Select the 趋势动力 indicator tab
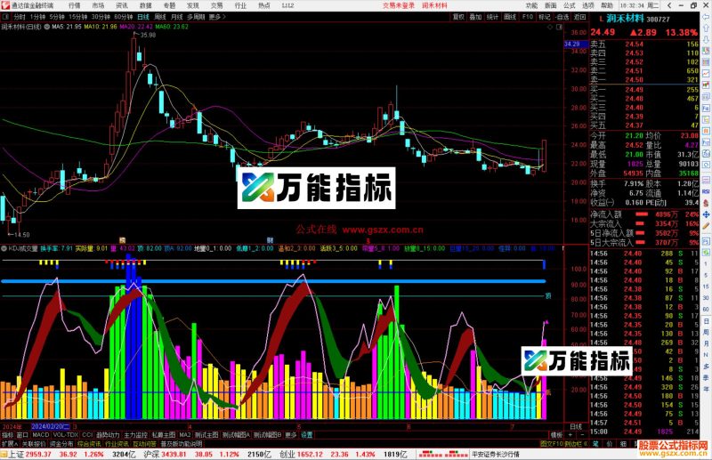Viewport: 712px width, 460px height. click(108, 434)
